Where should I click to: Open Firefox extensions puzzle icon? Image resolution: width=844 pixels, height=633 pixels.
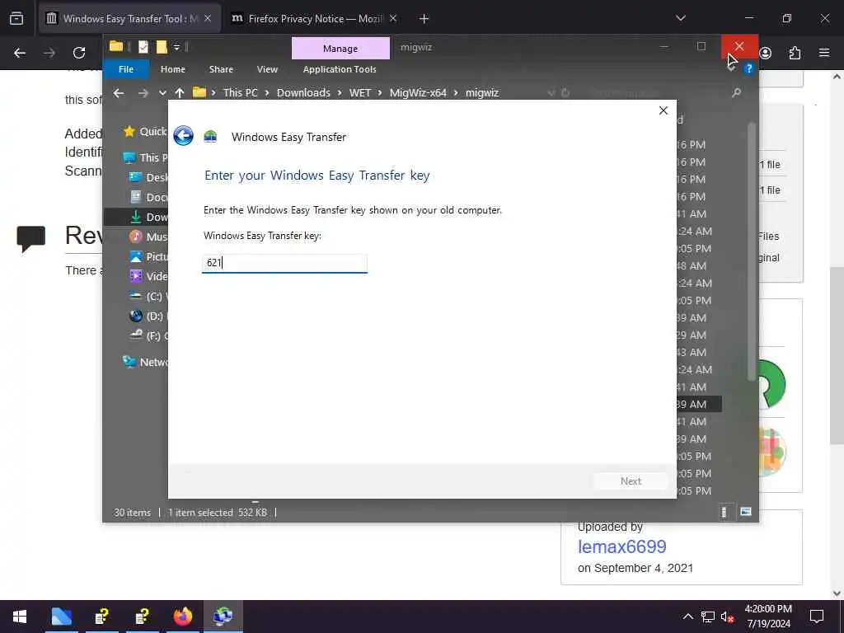[795, 53]
